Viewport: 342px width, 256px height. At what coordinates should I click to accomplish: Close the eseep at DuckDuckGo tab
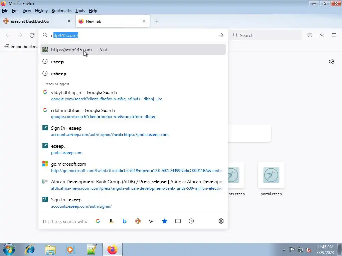pos(69,21)
